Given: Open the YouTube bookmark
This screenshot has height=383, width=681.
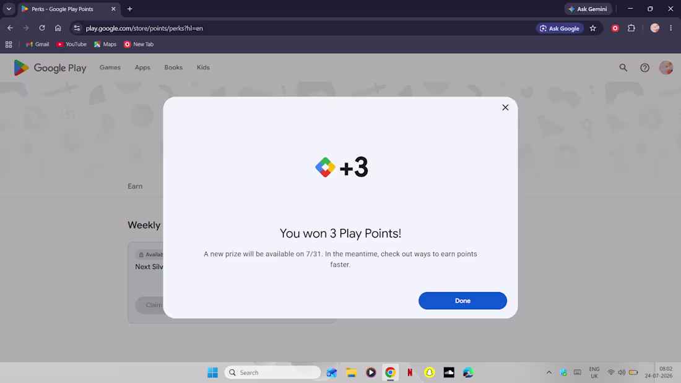Looking at the screenshot, I should [72, 45].
